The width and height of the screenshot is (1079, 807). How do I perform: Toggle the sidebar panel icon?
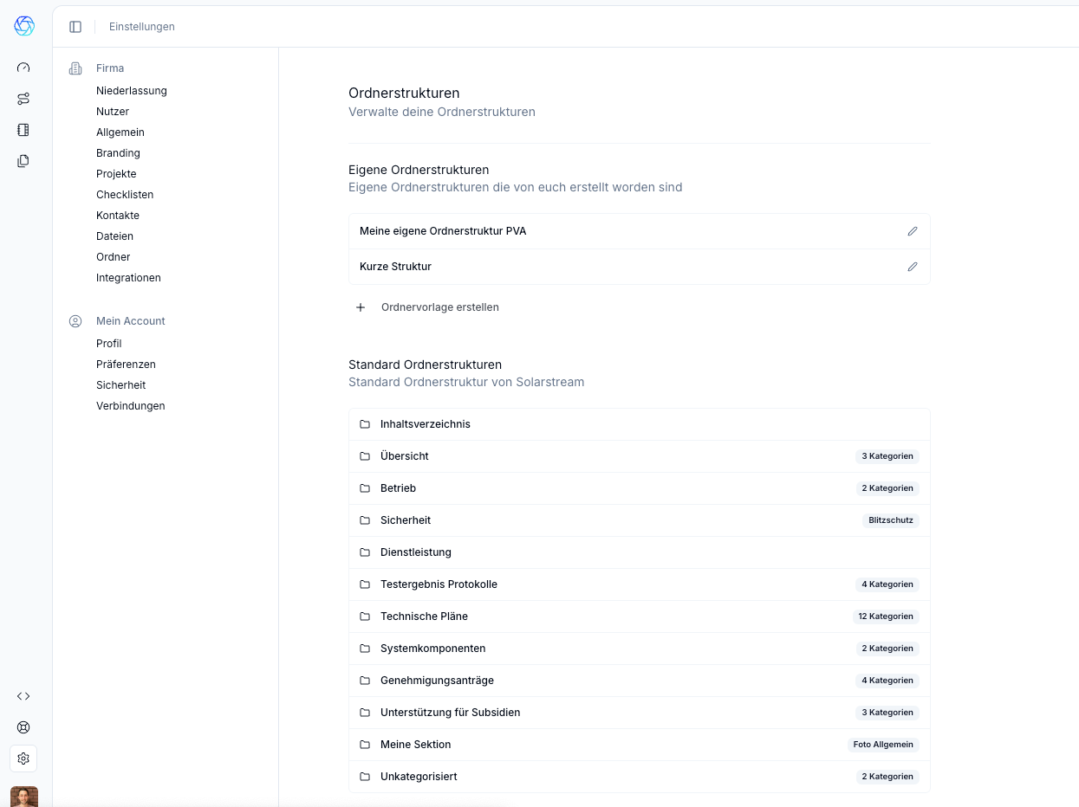75,27
